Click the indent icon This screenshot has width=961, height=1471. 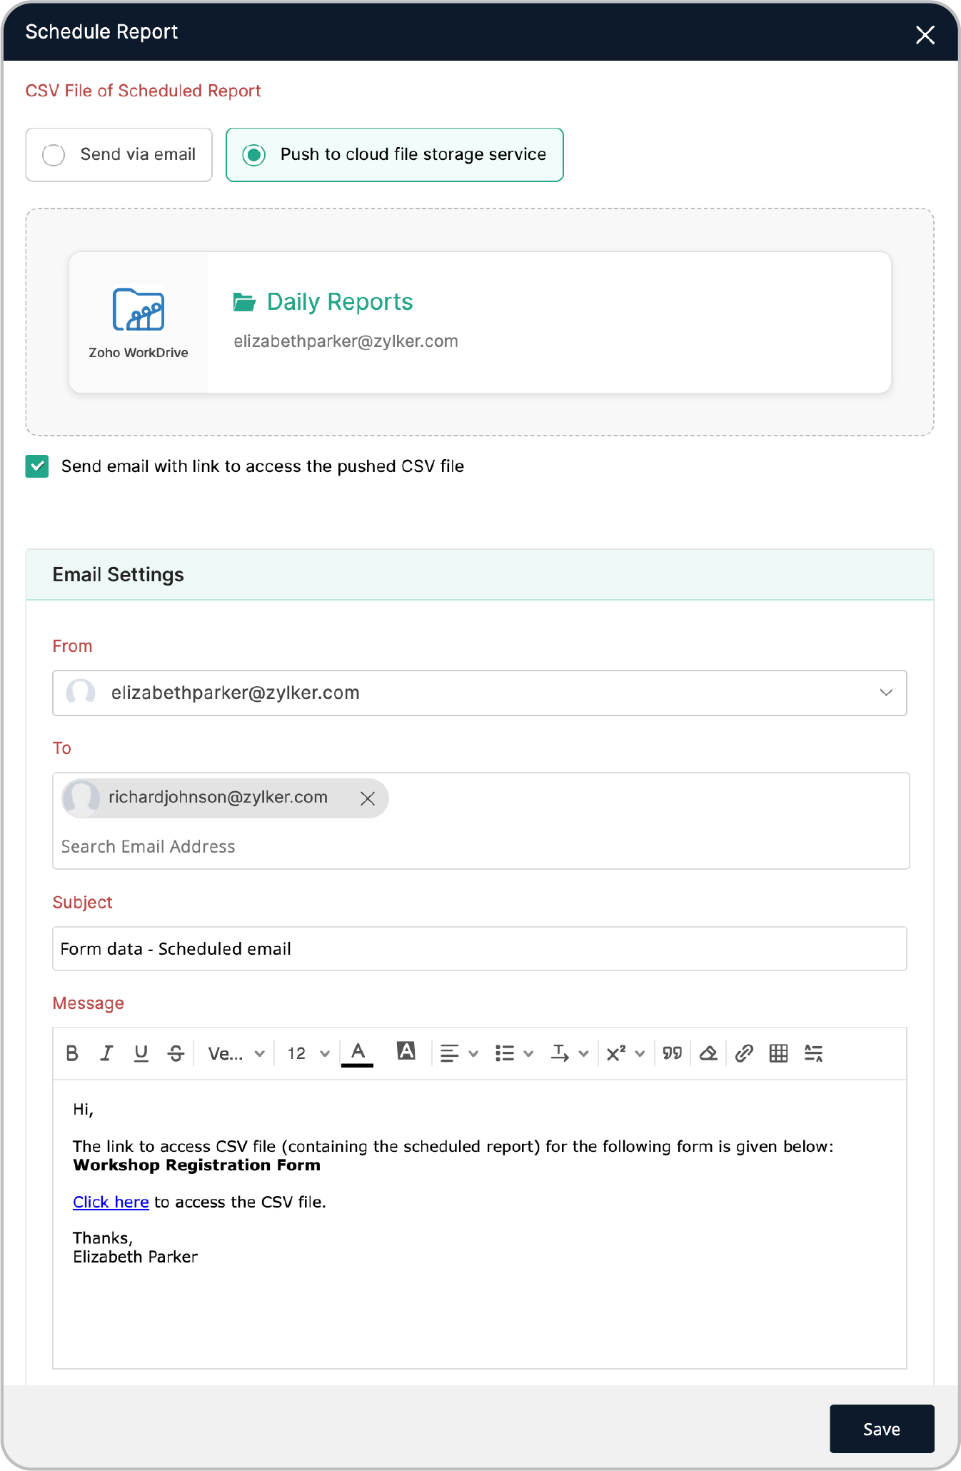coord(560,1053)
